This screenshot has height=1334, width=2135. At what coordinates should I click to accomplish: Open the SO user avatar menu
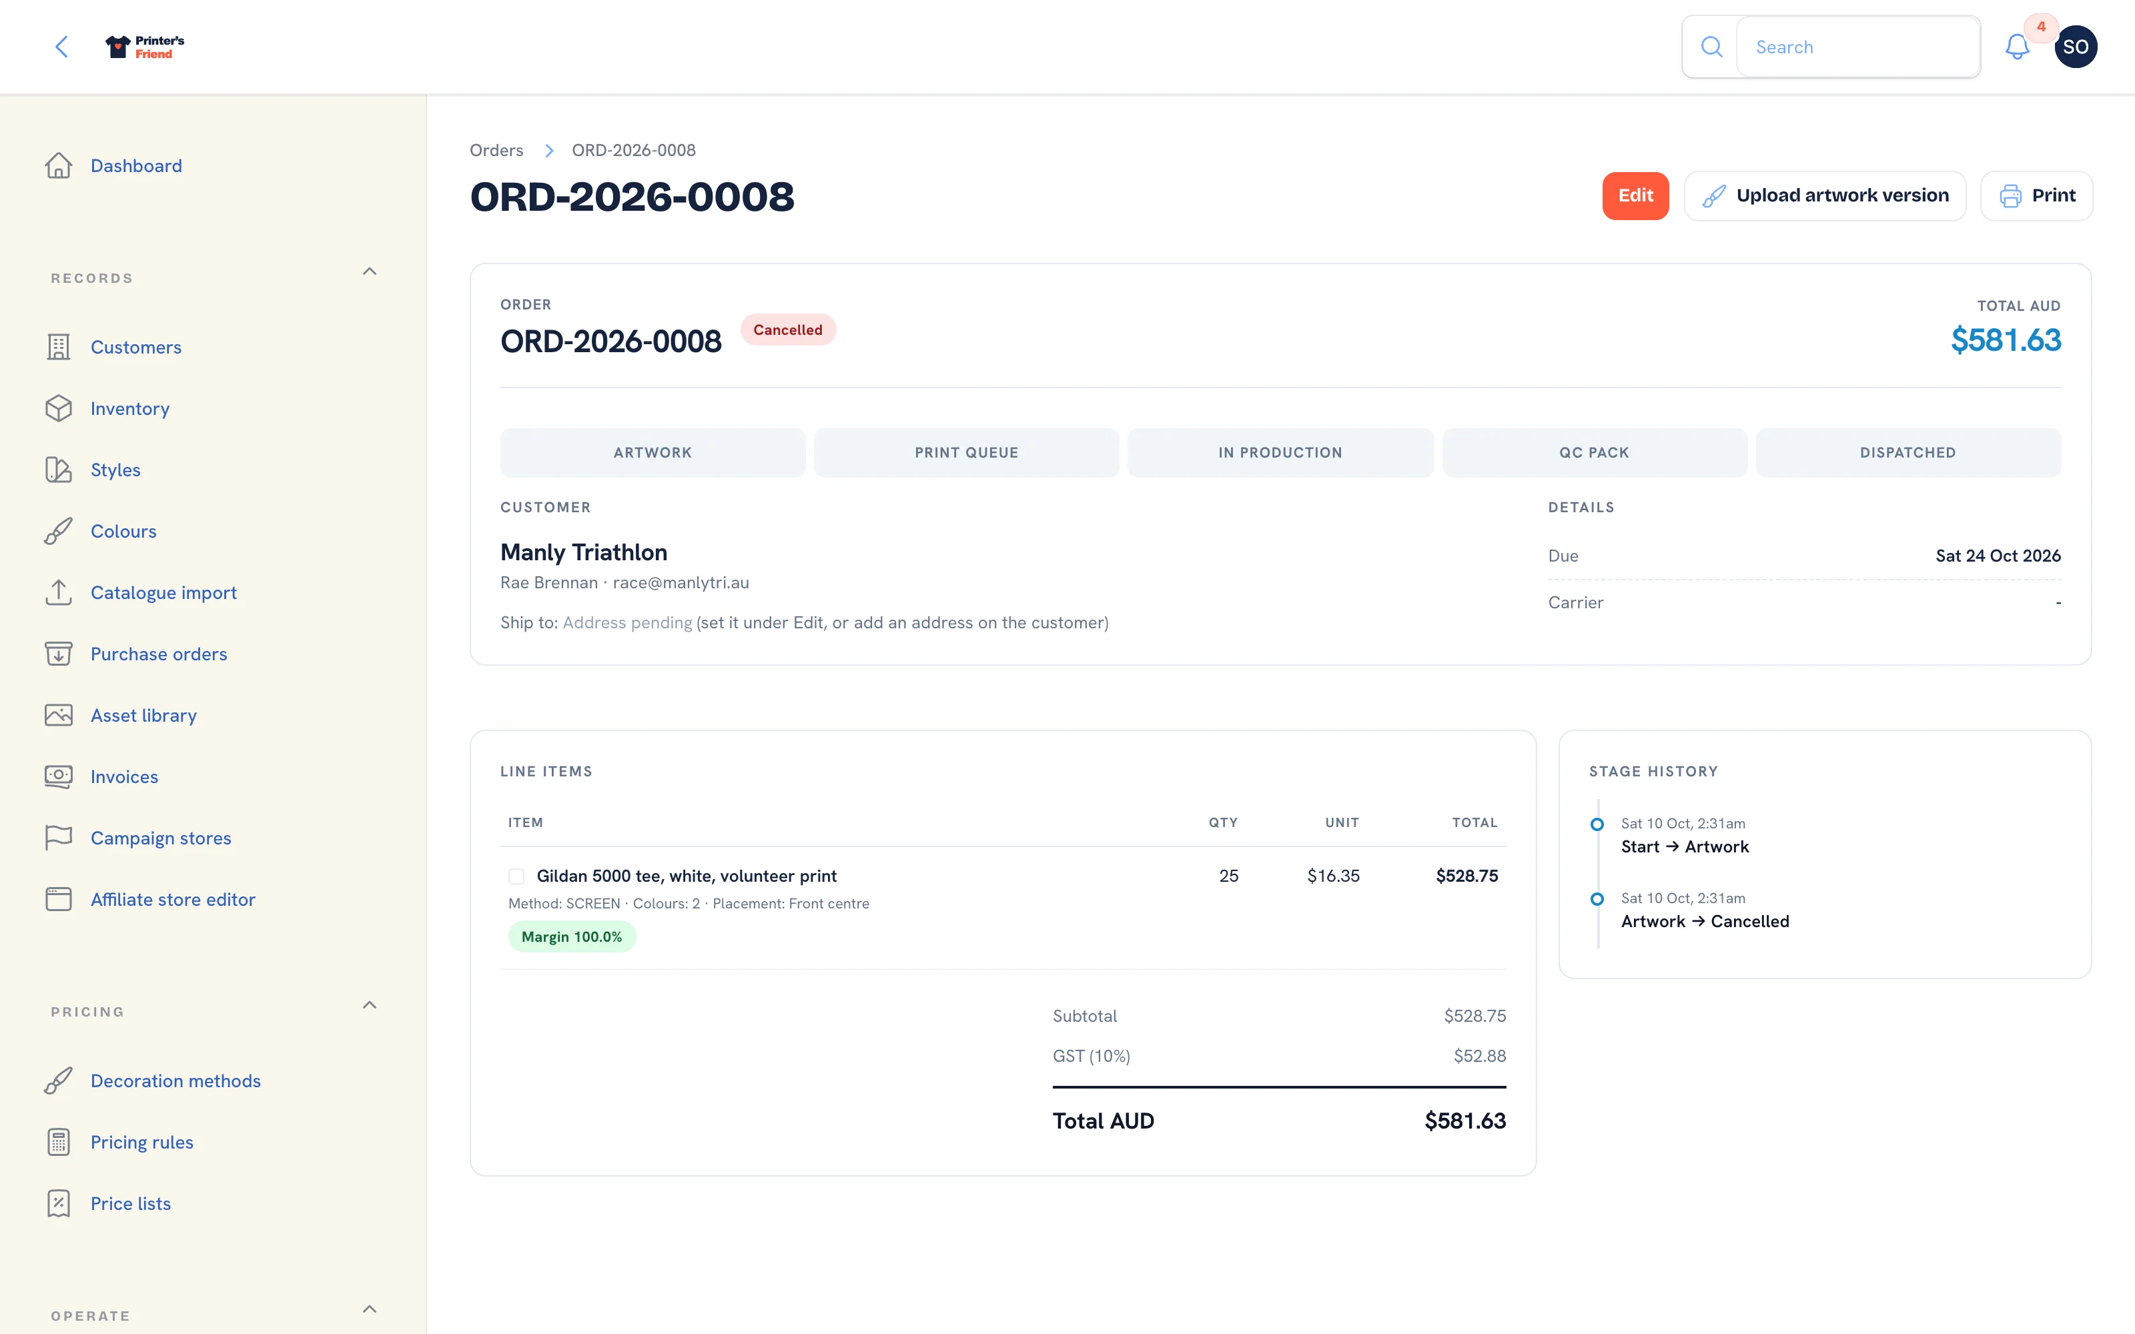pyautogui.click(x=2075, y=47)
